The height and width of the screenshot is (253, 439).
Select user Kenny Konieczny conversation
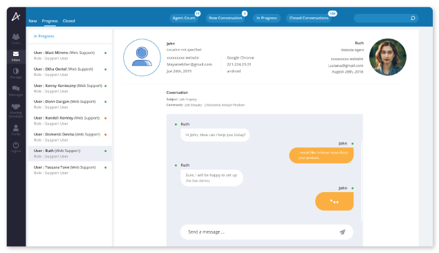tap(70, 88)
